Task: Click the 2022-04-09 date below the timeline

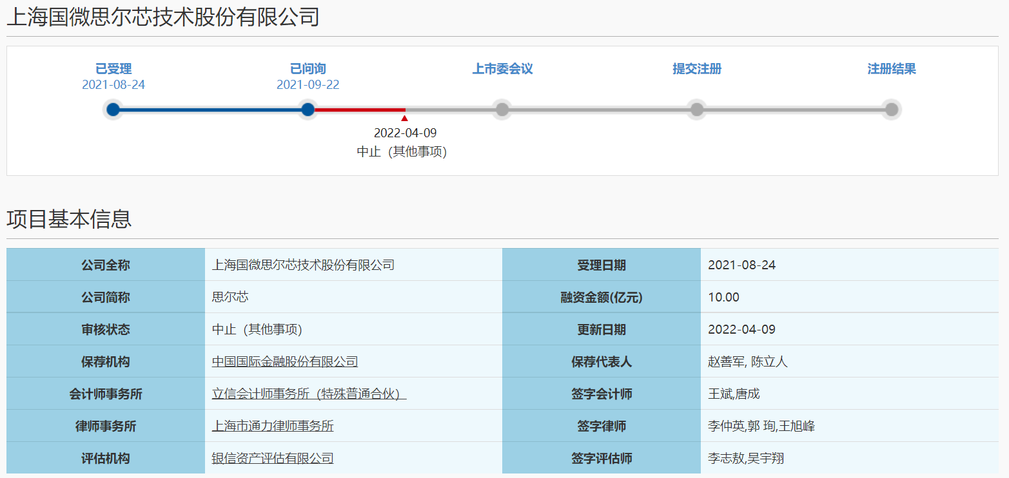Action: (405, 133)
